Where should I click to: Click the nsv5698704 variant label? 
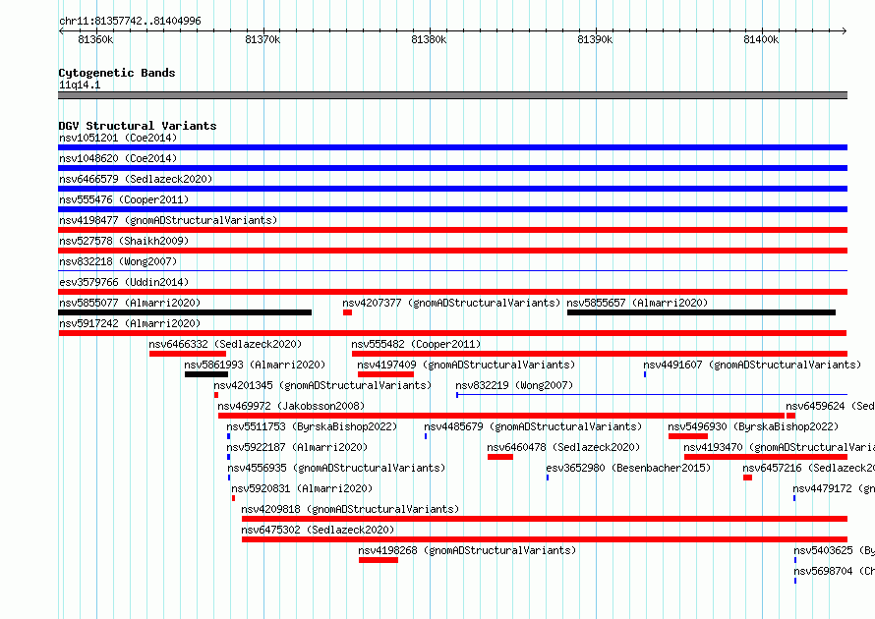835,571
